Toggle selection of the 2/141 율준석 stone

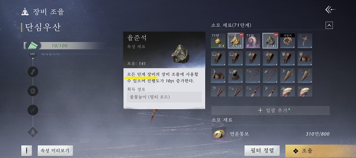point(270,41)
